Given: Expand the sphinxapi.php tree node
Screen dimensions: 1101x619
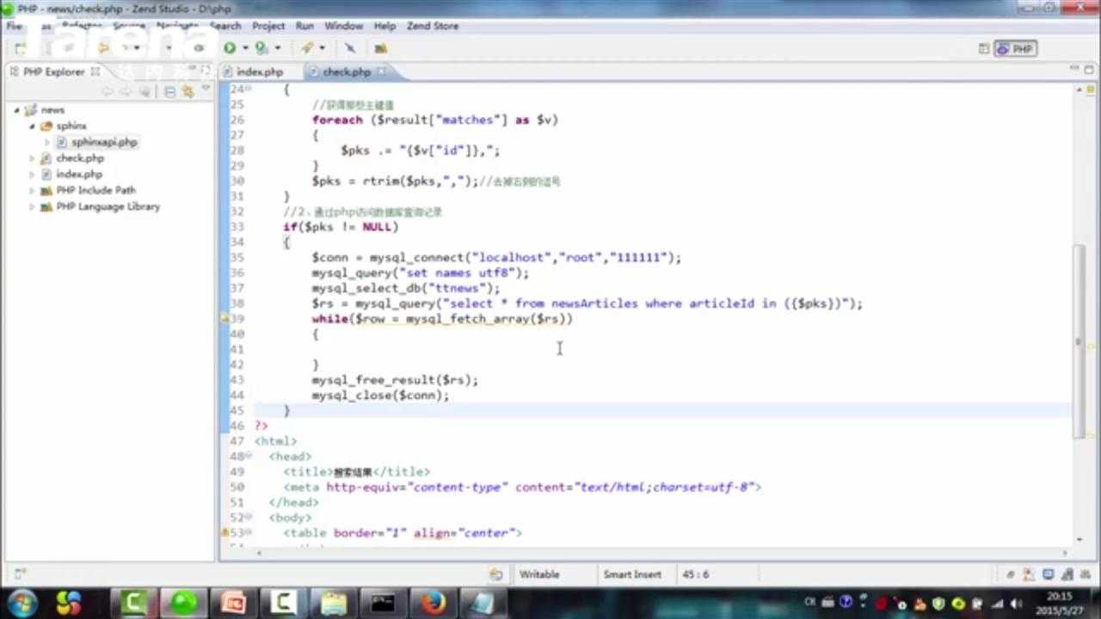Looking at the screenshot, I should tap(47, 142).
